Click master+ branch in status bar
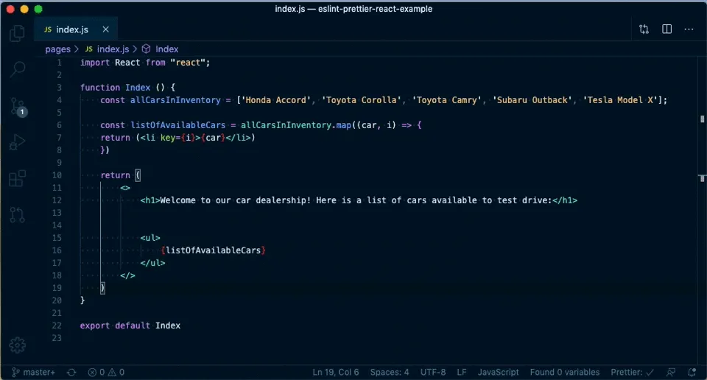This screenshot has height=380, width=707. tap(33, 373)
